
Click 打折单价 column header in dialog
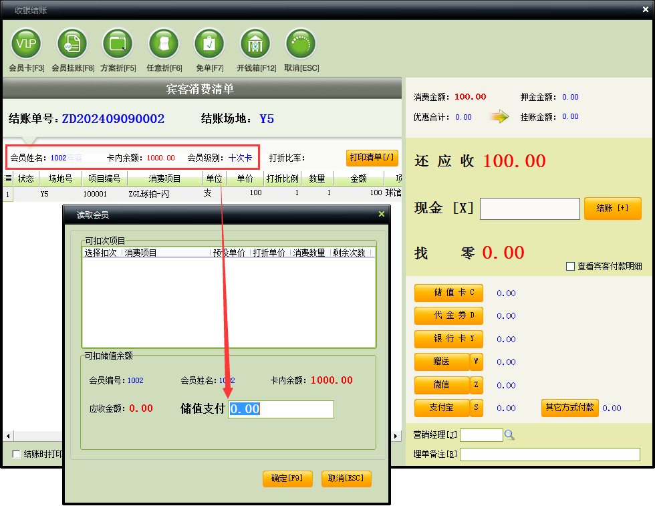pos(269,253)
